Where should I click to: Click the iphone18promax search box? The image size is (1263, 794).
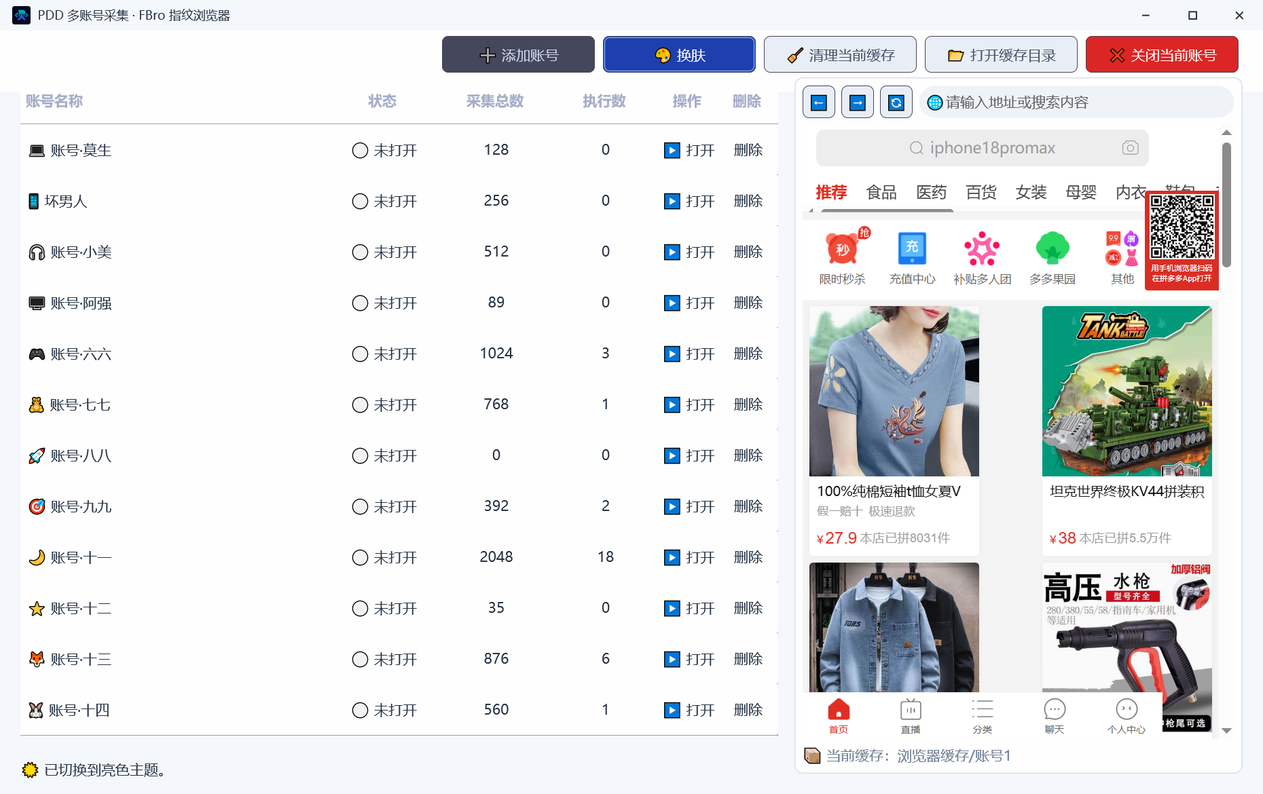point(982,148)
